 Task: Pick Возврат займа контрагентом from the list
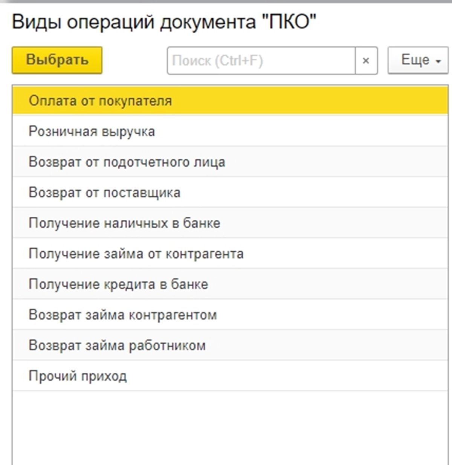(x=123, y=315)
